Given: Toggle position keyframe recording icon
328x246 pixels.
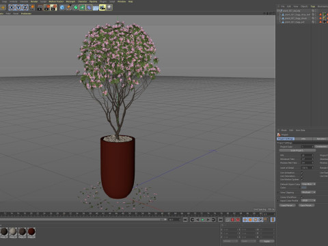Looking at the screenshot, I should pyautogui.click(x=245, y=220).
